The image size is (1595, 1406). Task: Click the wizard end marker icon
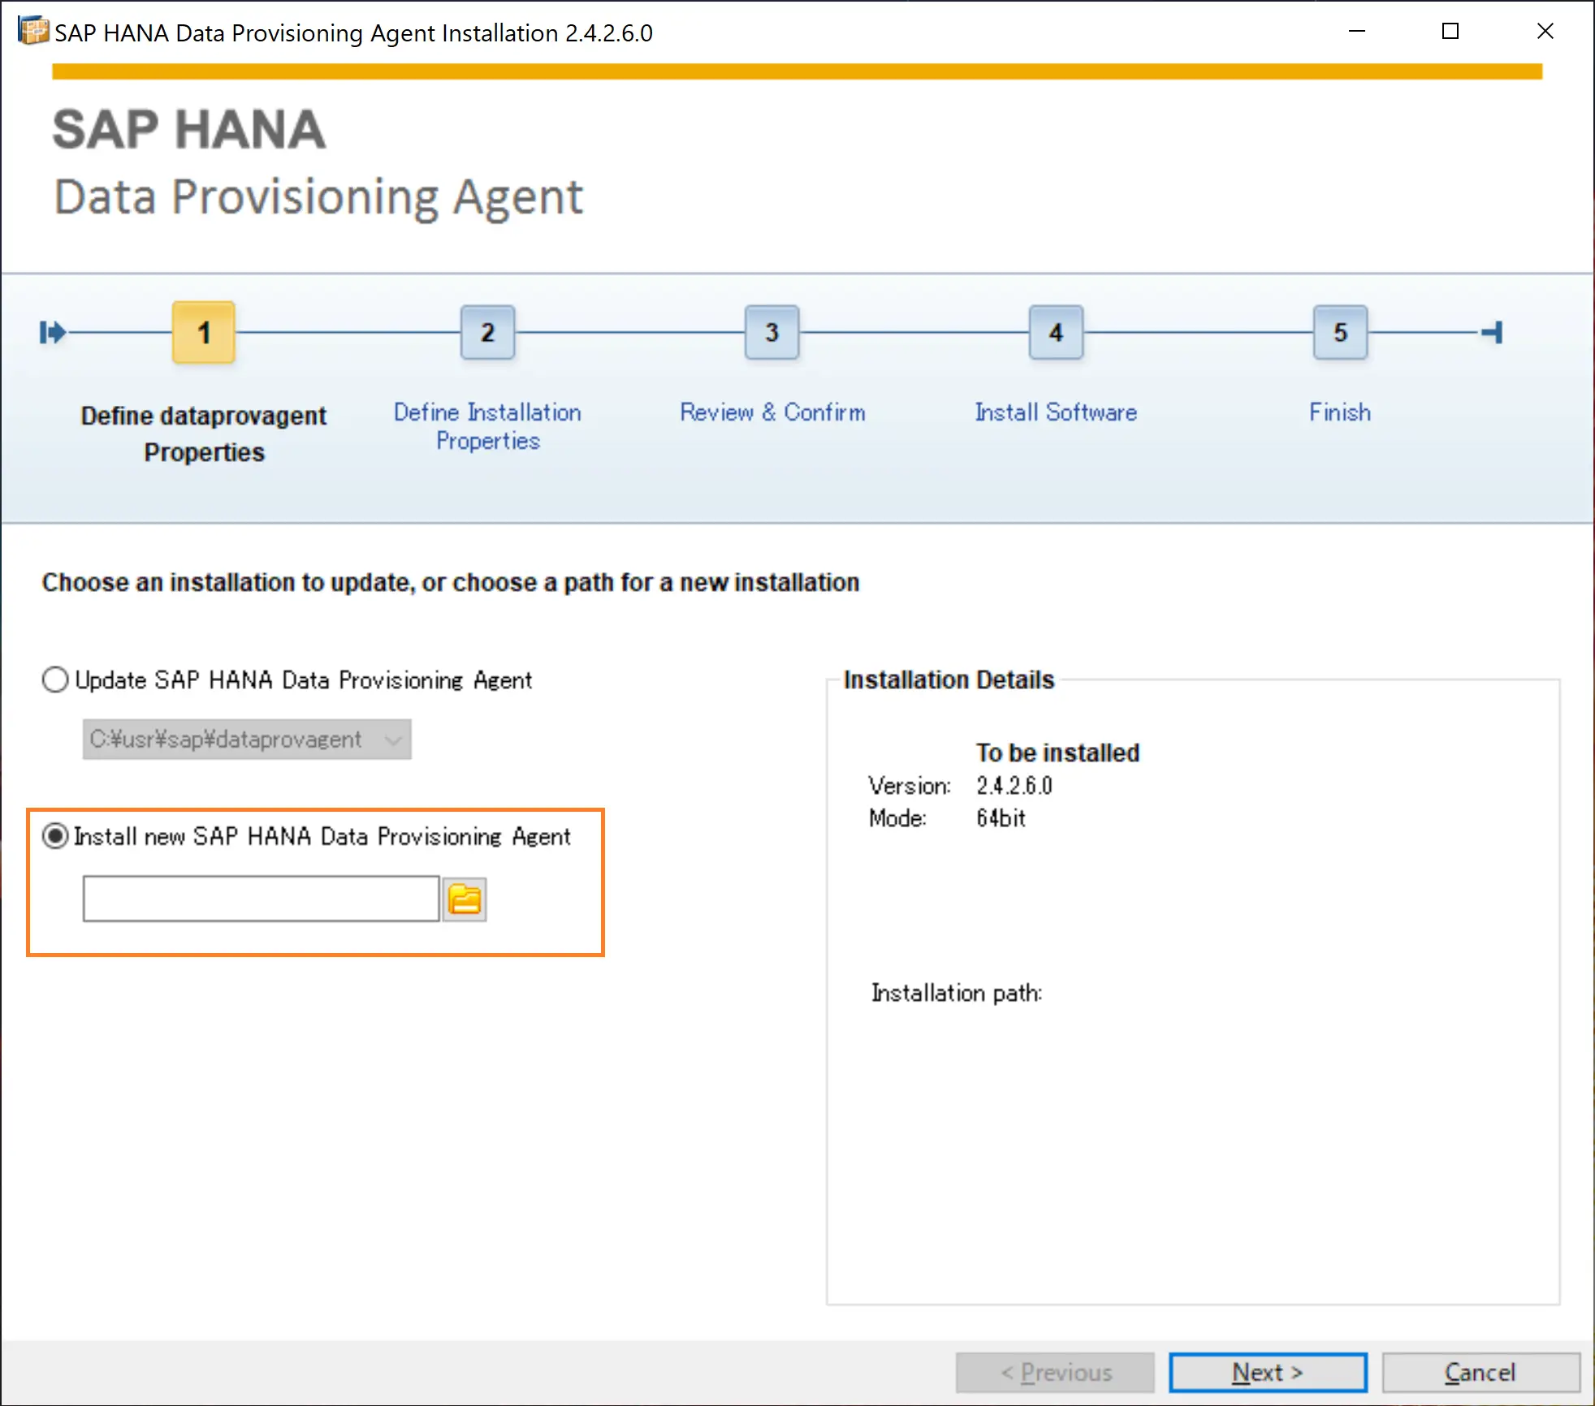click(1492, 332)
